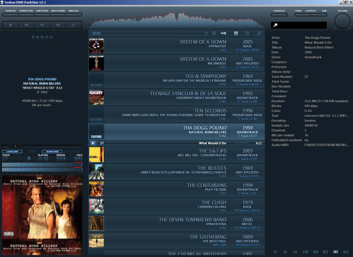Adjust the Volume knob
Image resolution: width=353 pixels, height=257 pixels.
point(343,21)
